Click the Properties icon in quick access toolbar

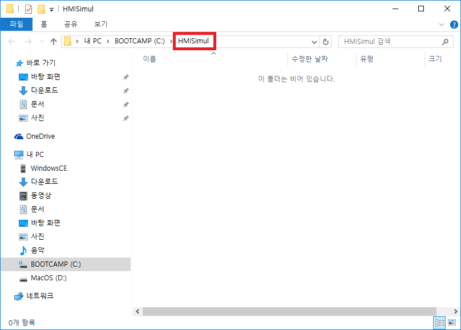coord(29,9)
